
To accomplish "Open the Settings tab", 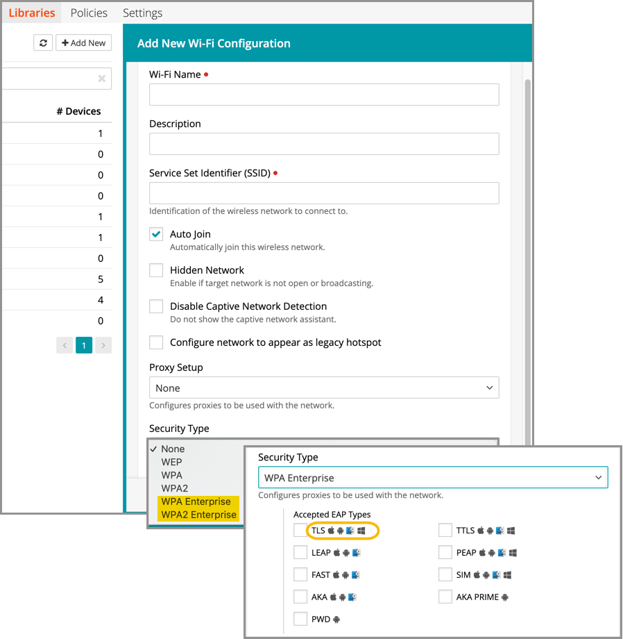I will pyautogui.click(x=142, y=13).
